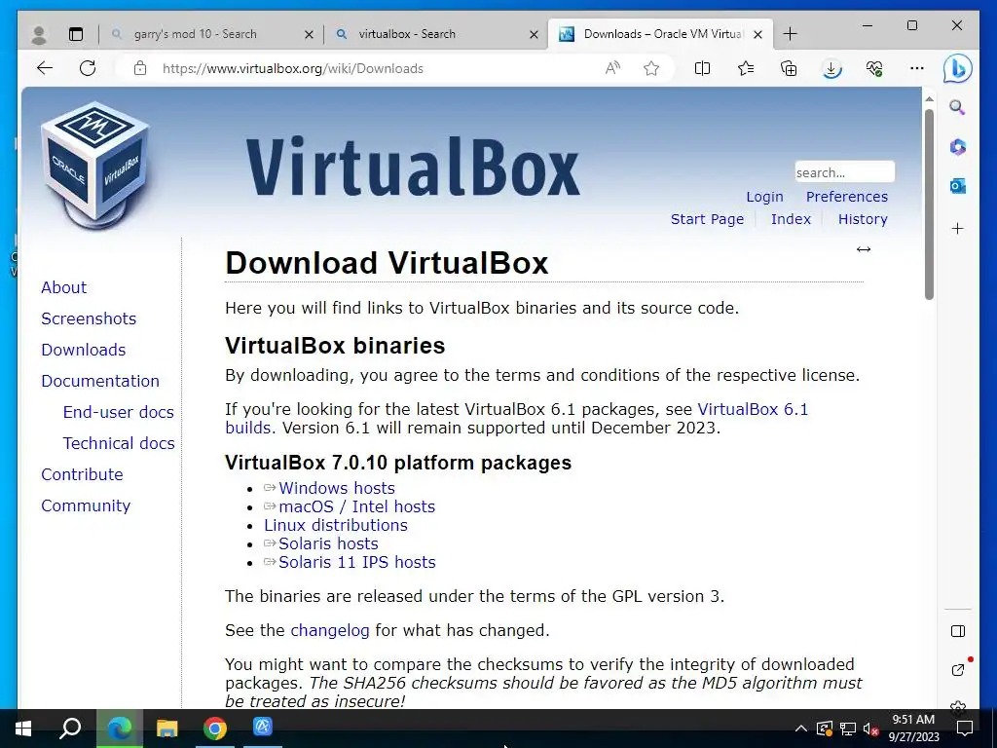Go to Start Page link

tap(707, 219)
